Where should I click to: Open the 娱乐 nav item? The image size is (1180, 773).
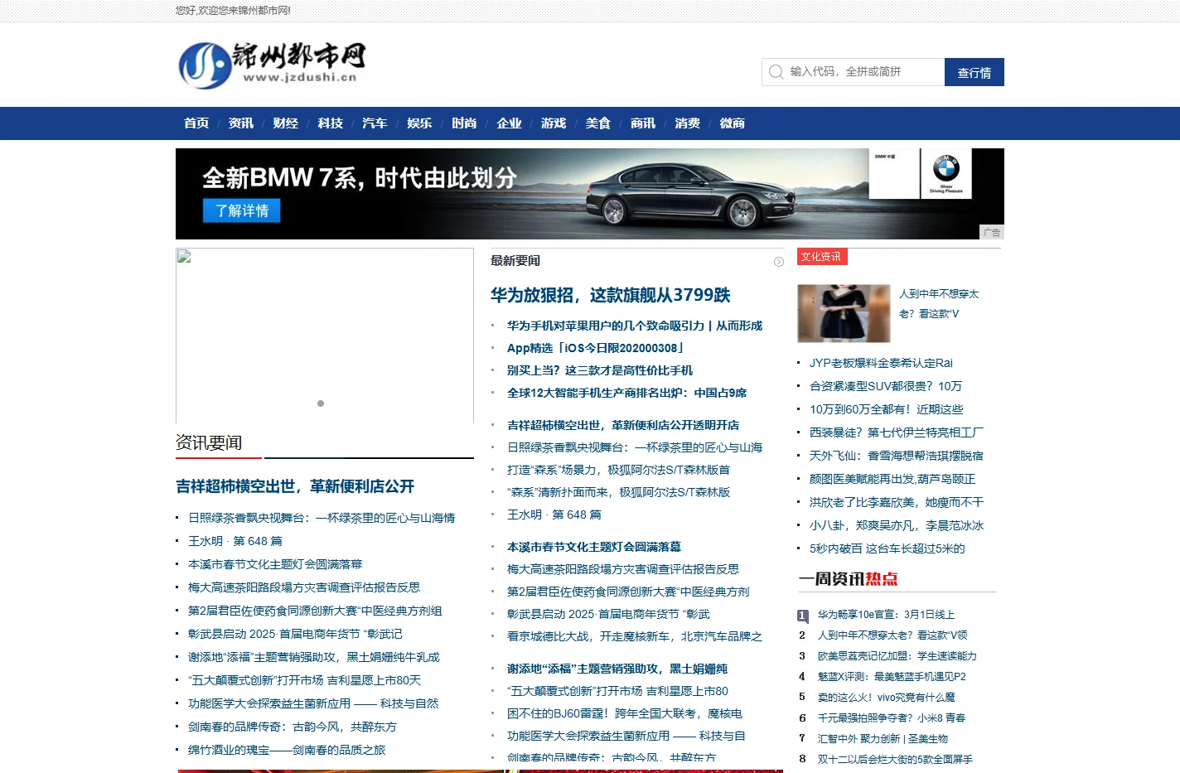419,123
